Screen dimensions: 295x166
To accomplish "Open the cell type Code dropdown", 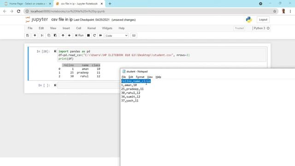I will 117,36.
